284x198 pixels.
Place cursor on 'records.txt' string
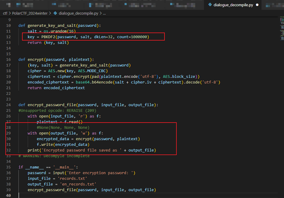72,179
